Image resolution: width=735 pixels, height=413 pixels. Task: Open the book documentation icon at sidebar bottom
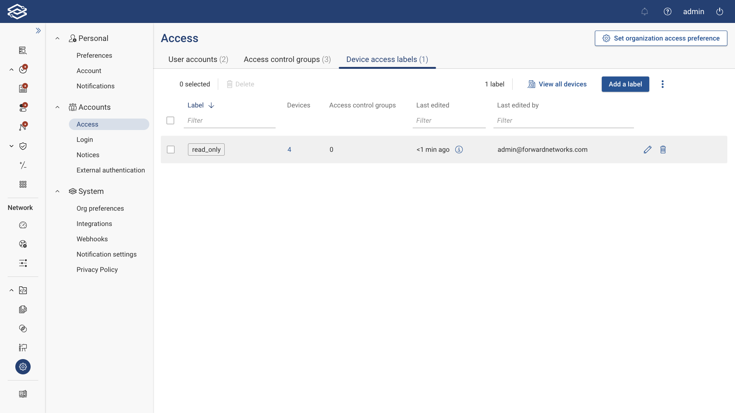coord(23,394)
